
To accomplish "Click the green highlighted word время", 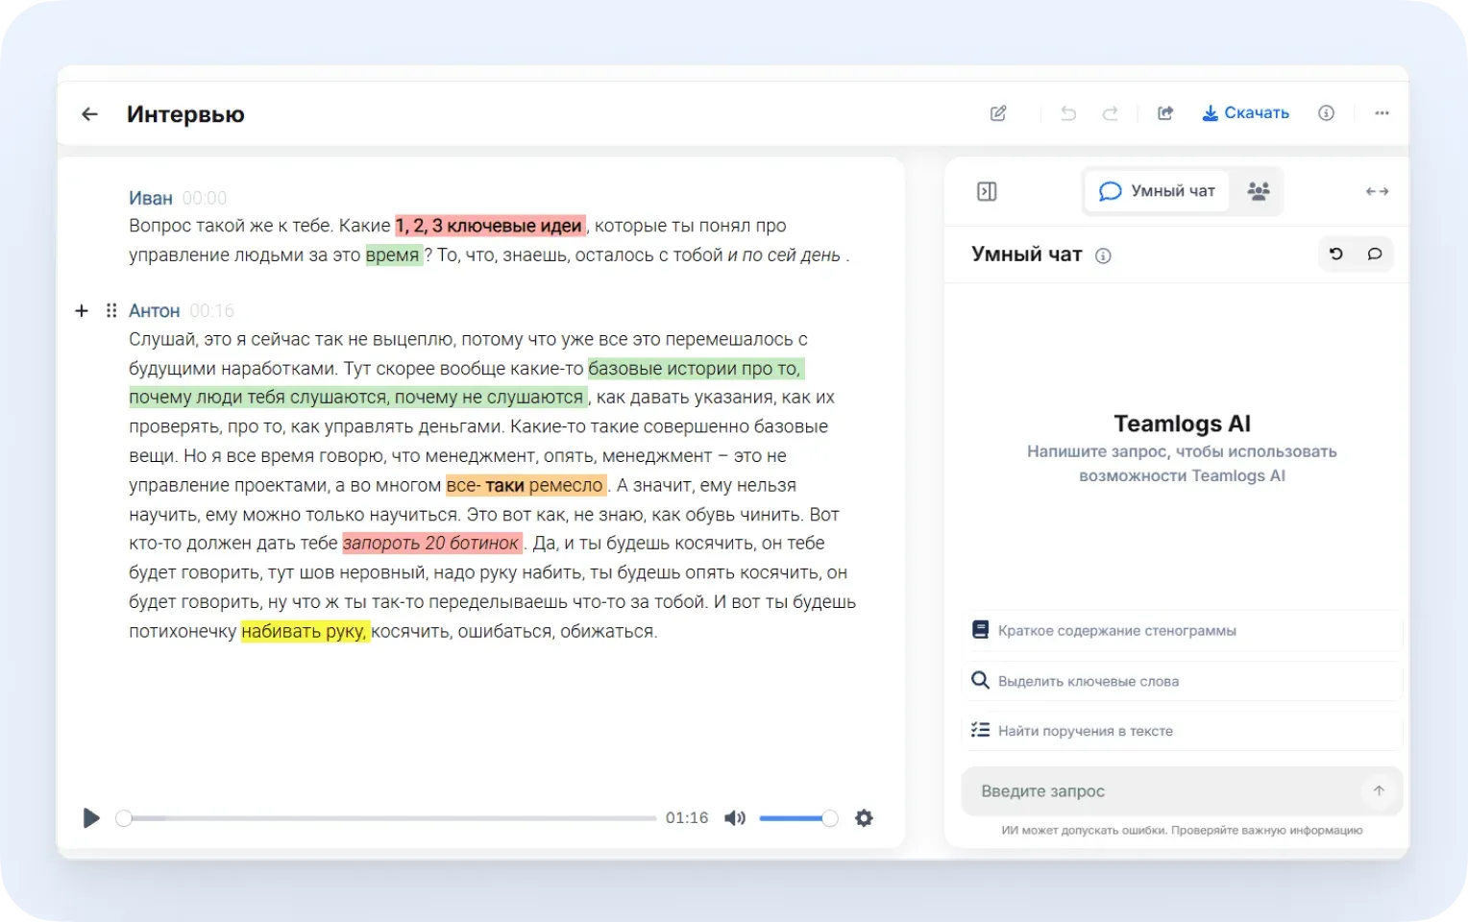I will (393, 255).
